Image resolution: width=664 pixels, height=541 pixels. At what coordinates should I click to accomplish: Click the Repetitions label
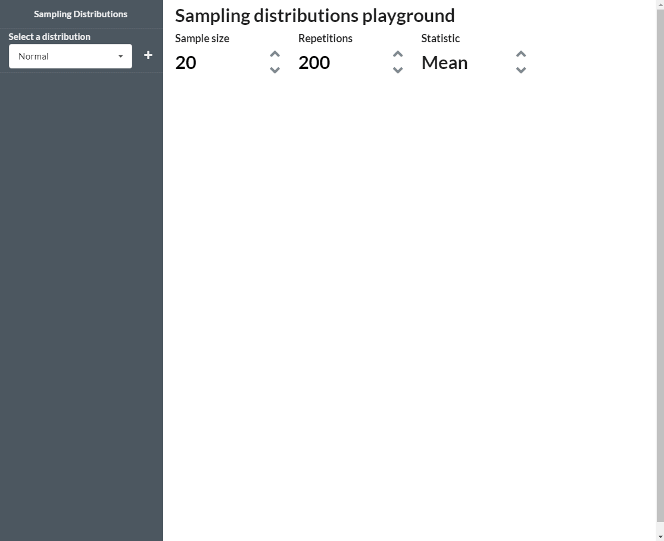point(325,39)
